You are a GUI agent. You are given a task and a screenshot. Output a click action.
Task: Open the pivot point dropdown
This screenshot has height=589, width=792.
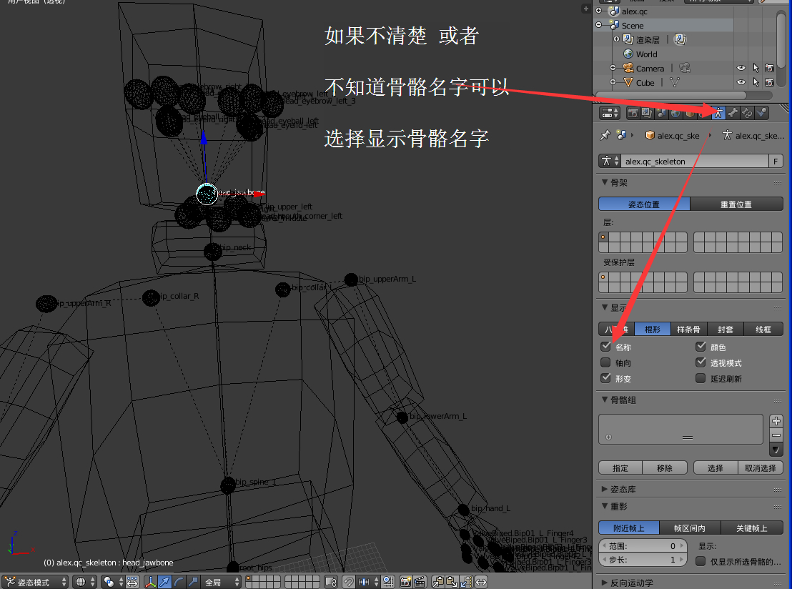pyautogui.click(x=113, y=582)
